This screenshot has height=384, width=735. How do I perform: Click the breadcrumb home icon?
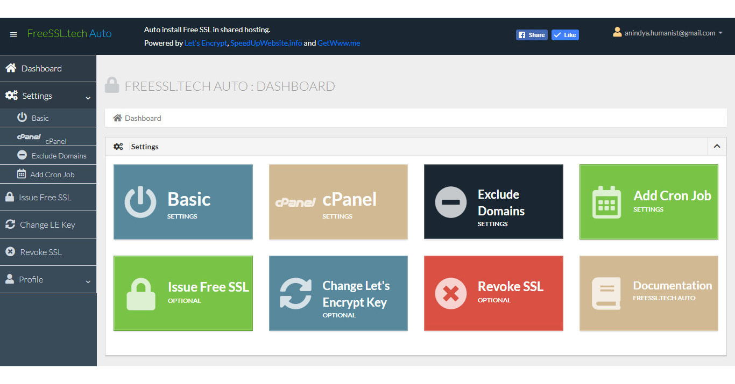pyautogui.click(x=117, y=118)
